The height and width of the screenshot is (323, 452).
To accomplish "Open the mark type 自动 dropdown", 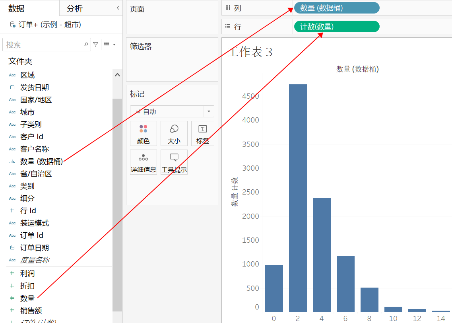I will pos(172,111).
